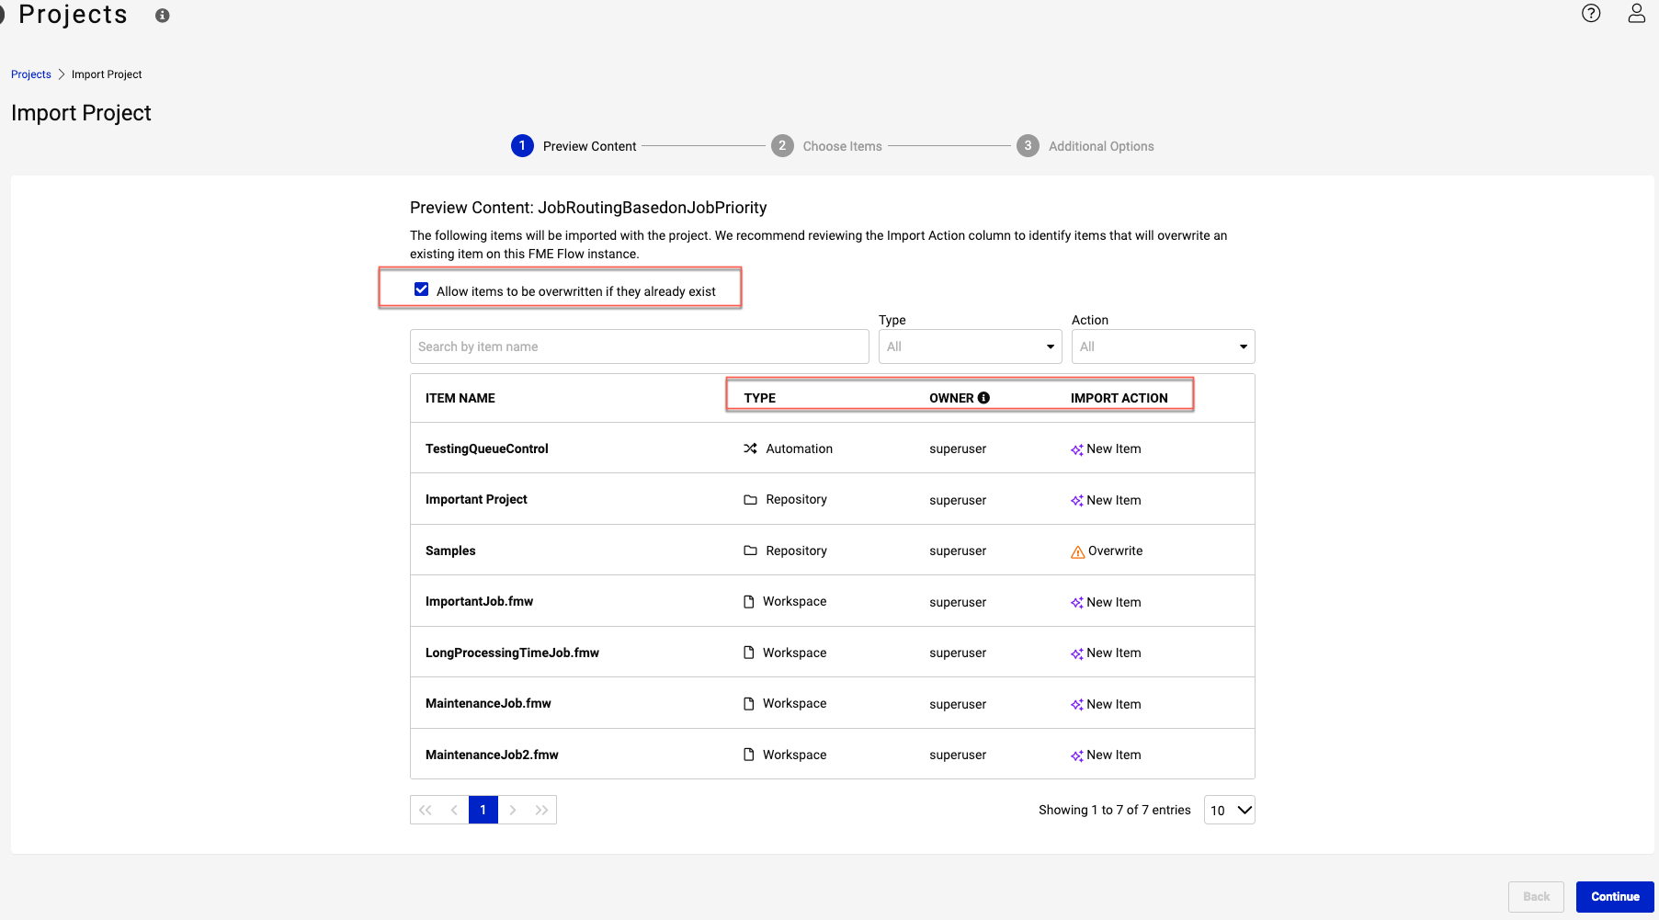Click the Automation type text for TestingQueueControl
This screenshot has height=920, width=1659.
[800, 449]
